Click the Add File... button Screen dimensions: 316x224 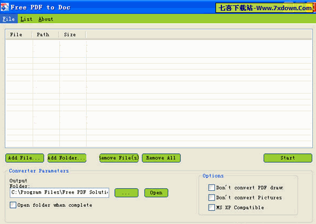[25, 158]
